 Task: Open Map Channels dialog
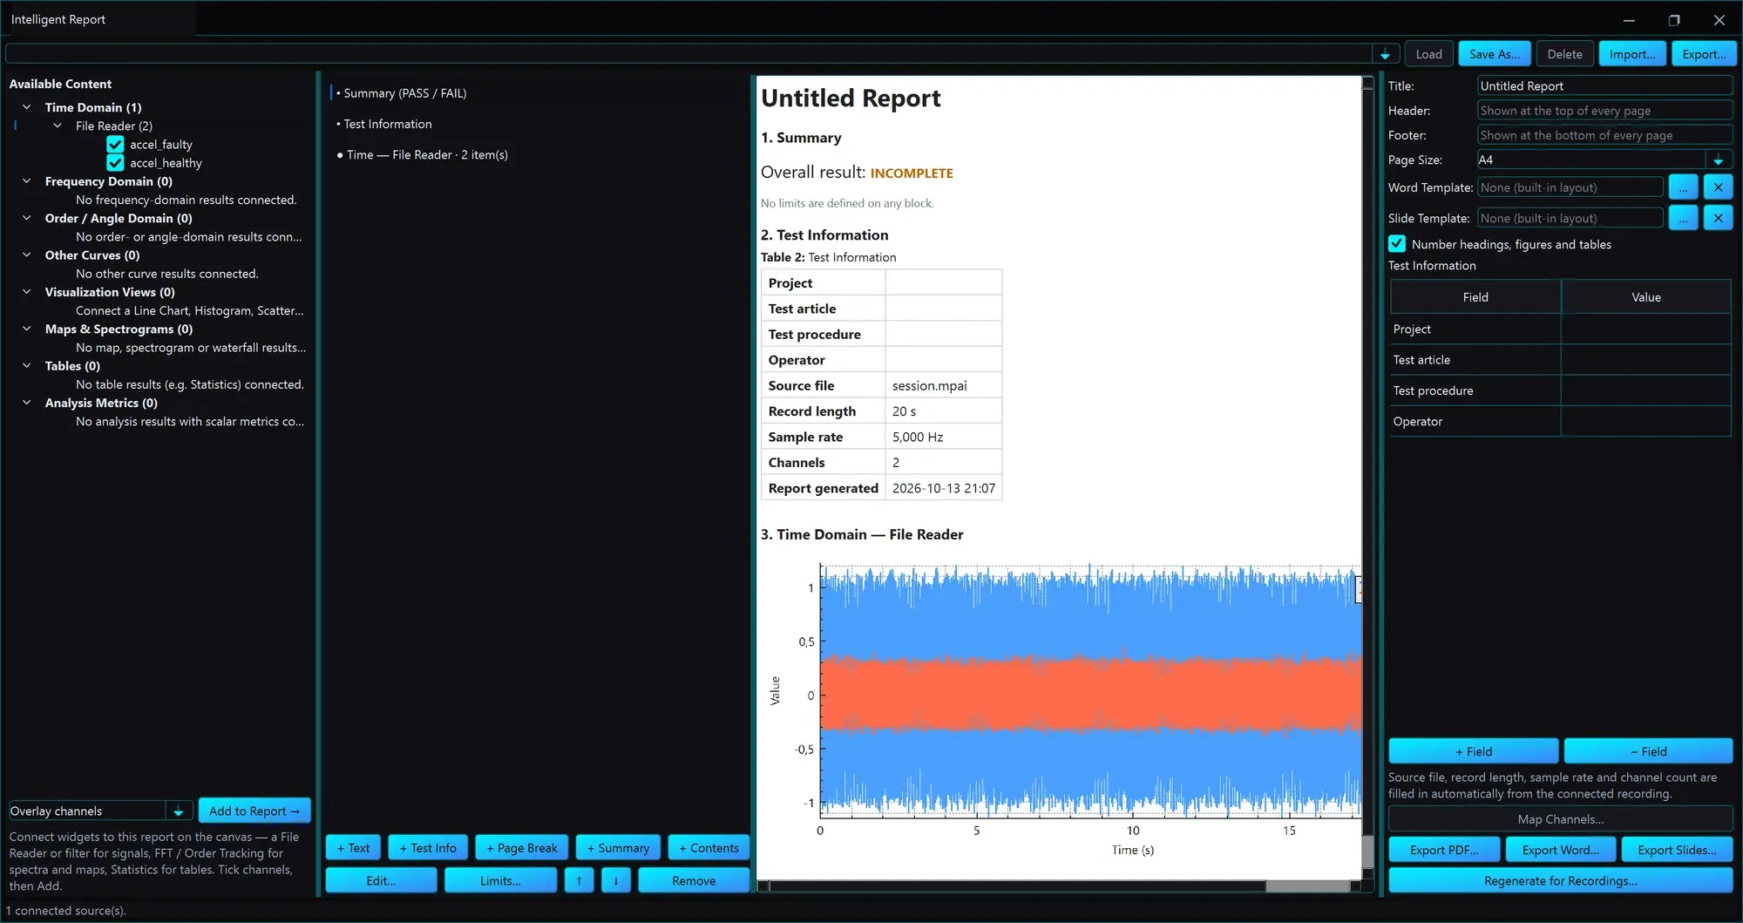point(1560,819)
